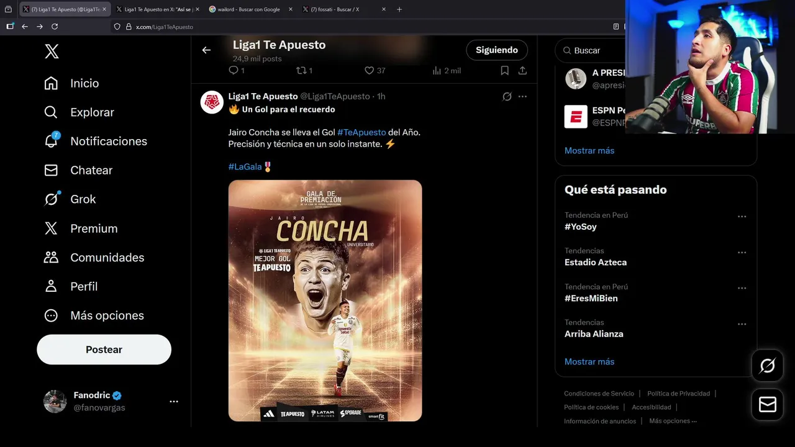Reload the page in browser
Image resolution: width=795 pixels, height=447 pixels.
point(55,27)
